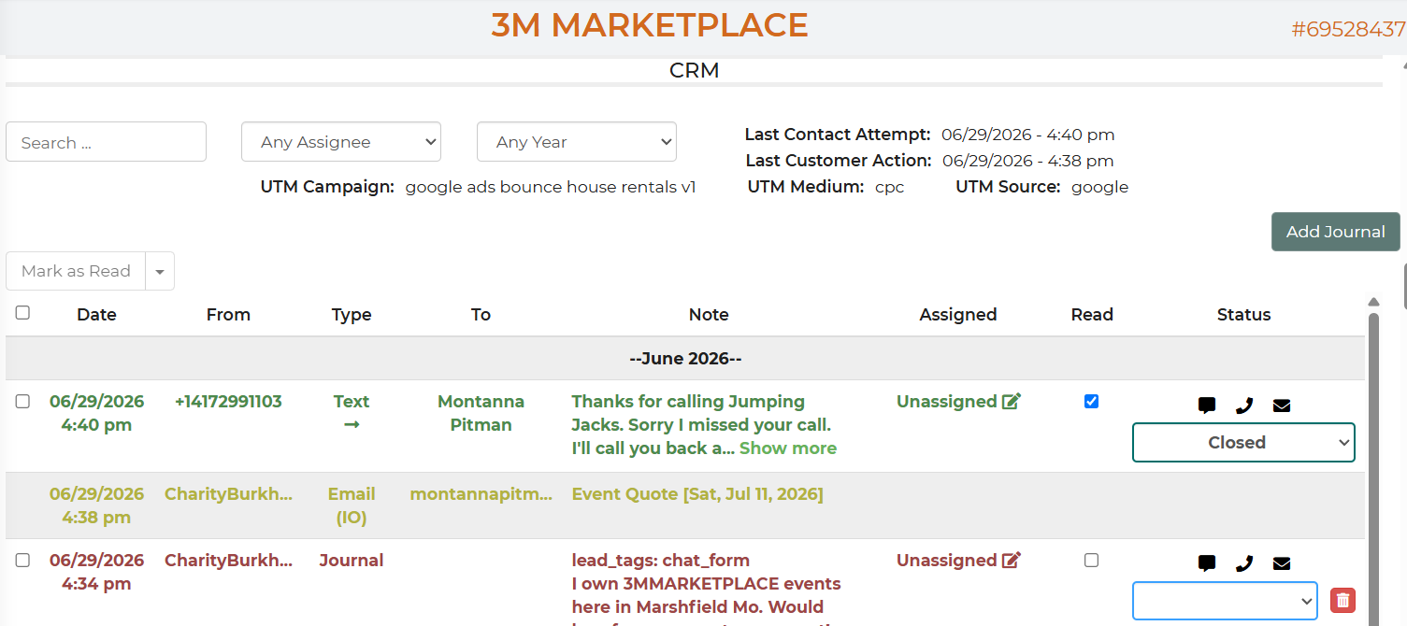The image size is (1407, 626).
Task: Edit the assignee of the 4:40 pm text entry
Action: (1012, 402)
